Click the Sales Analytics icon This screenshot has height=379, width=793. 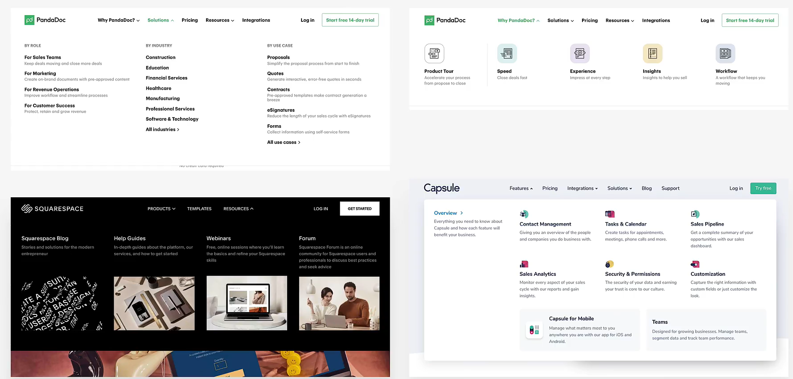pos(524,264)
